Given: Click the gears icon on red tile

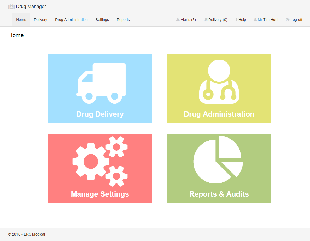Looking at the screenshot, I should coord(100,162).
